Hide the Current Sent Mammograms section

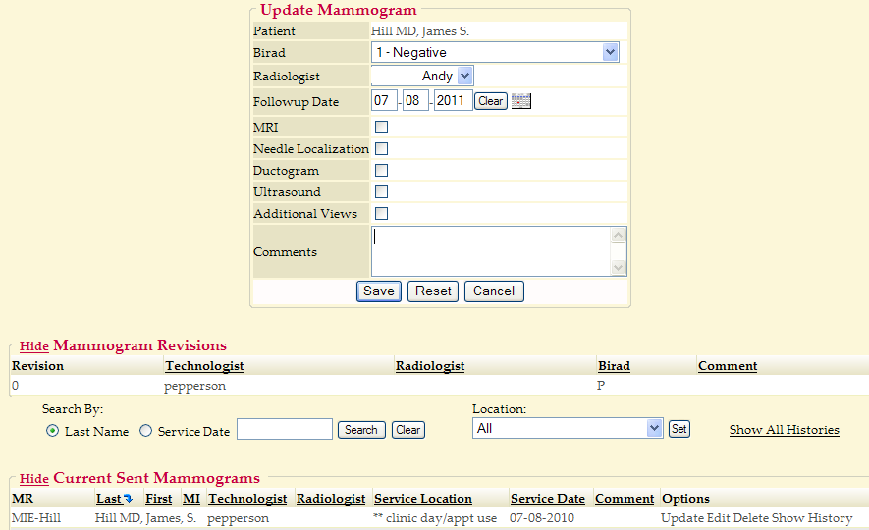(x=33, y=479)
